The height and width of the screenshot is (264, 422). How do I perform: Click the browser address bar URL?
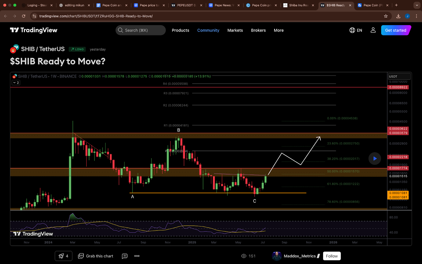click(96, 16)
